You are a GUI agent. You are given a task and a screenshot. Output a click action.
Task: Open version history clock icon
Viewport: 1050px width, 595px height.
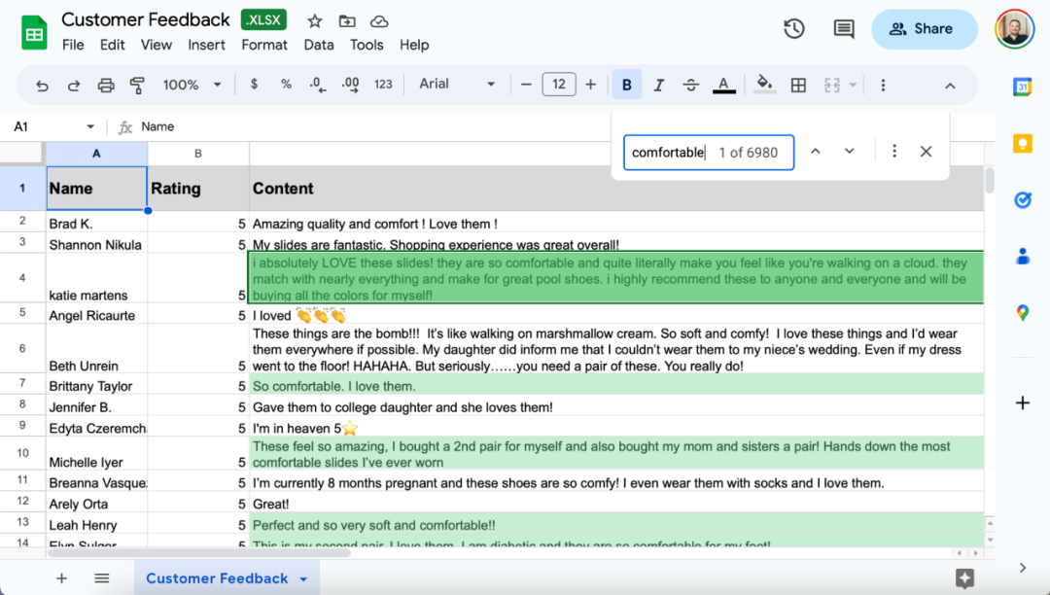pos(794,29)
